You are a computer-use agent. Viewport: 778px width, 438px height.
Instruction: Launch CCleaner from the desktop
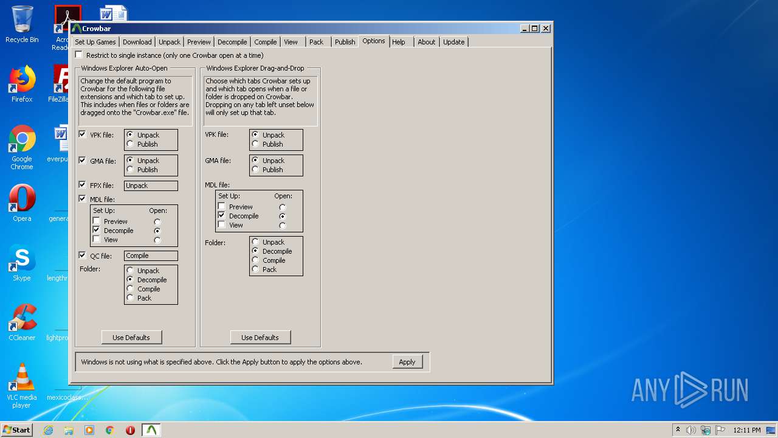pos(22,322)
